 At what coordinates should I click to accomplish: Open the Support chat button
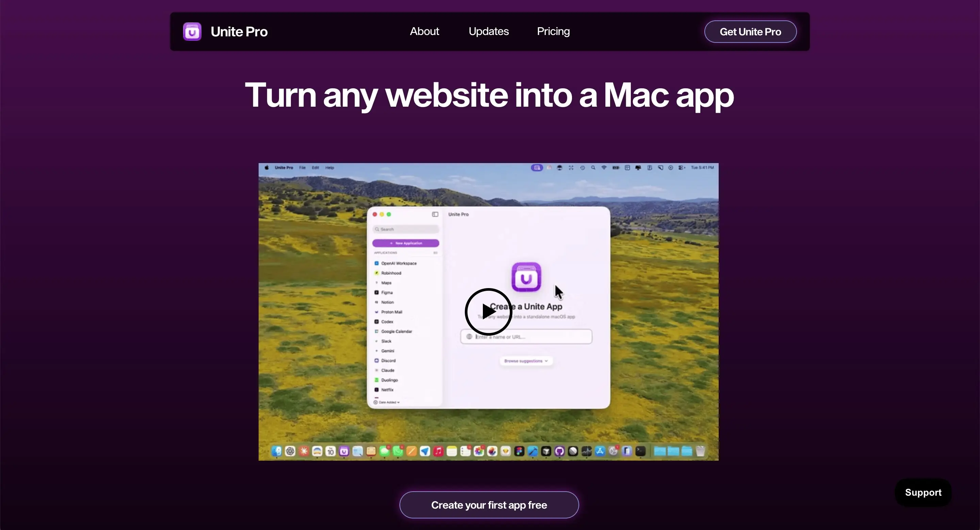pyautogui.click(x=923, y=492)
